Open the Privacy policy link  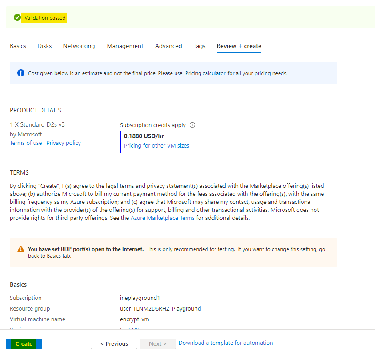tap(64, 143)
